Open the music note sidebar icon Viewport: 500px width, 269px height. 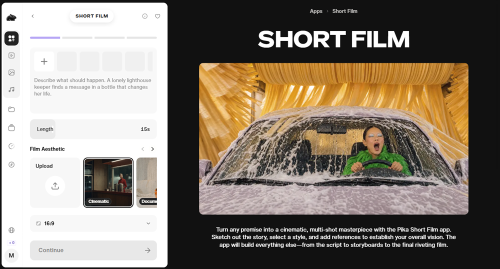(11, 89)
